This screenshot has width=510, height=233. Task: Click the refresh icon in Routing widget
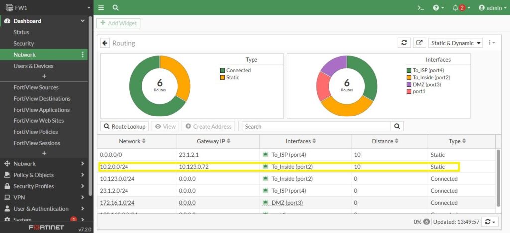404,43
